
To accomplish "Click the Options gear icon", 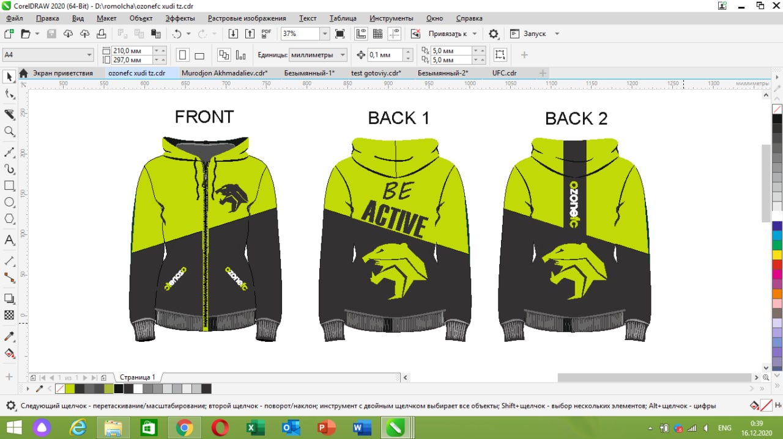I will click(494, 34).
